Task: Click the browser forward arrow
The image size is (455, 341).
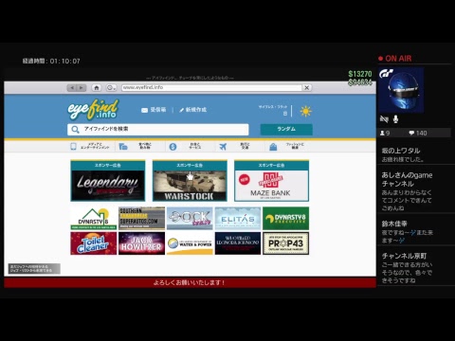Action: 82,87
